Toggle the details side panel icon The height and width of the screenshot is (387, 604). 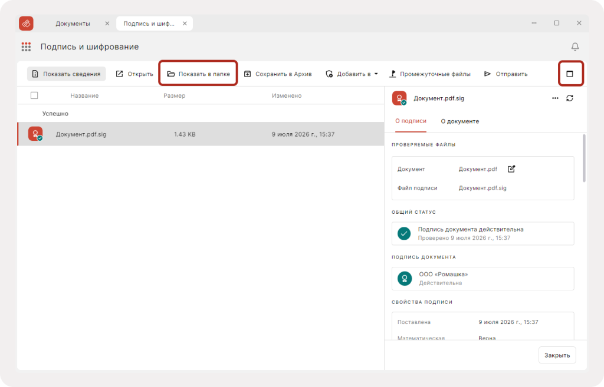pos(570,74)
